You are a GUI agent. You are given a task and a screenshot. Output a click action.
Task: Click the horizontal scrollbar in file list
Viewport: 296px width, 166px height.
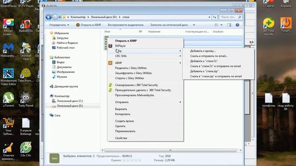pyautogui.click(x=170, y=150)
